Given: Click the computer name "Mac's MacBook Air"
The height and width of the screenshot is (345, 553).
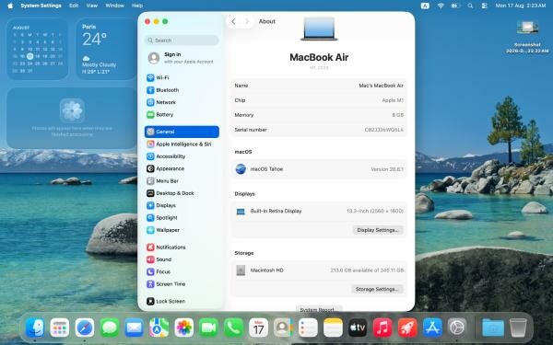Looking at the screenshot, I should click(381, 86).
